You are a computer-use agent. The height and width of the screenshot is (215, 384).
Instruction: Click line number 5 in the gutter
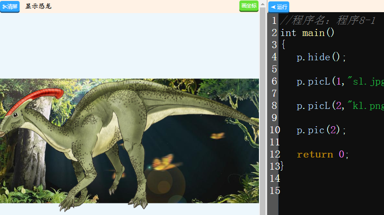(274, 69)
